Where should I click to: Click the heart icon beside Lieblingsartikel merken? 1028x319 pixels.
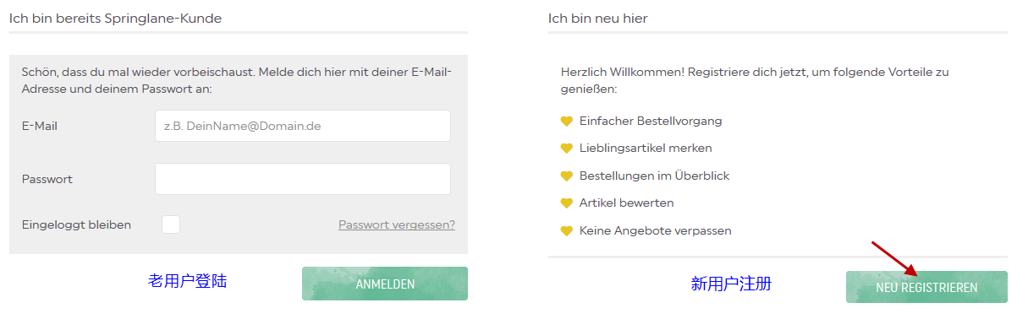click(567, 149)
